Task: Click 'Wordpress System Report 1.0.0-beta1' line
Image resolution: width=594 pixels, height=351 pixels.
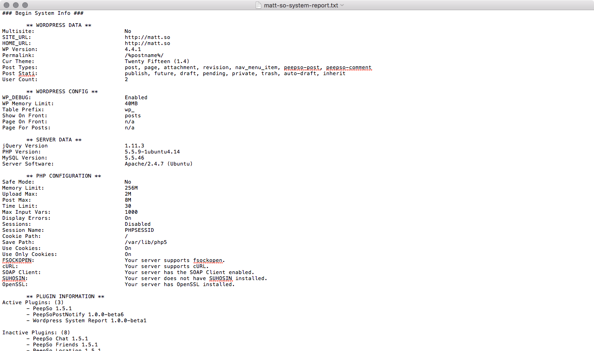Action: tap(86, 320)
